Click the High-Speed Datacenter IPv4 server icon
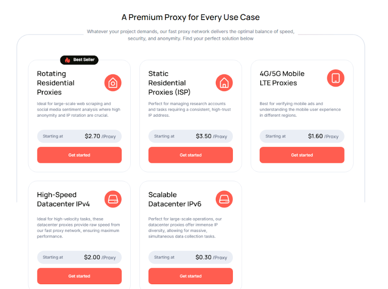This screenshot has height=289, width=388. click(x=113, y=199)
